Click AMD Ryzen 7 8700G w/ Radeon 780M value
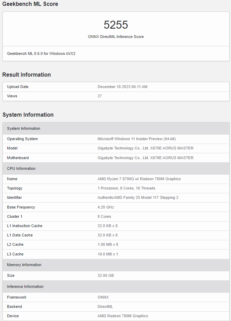 [x=139, y=179]
